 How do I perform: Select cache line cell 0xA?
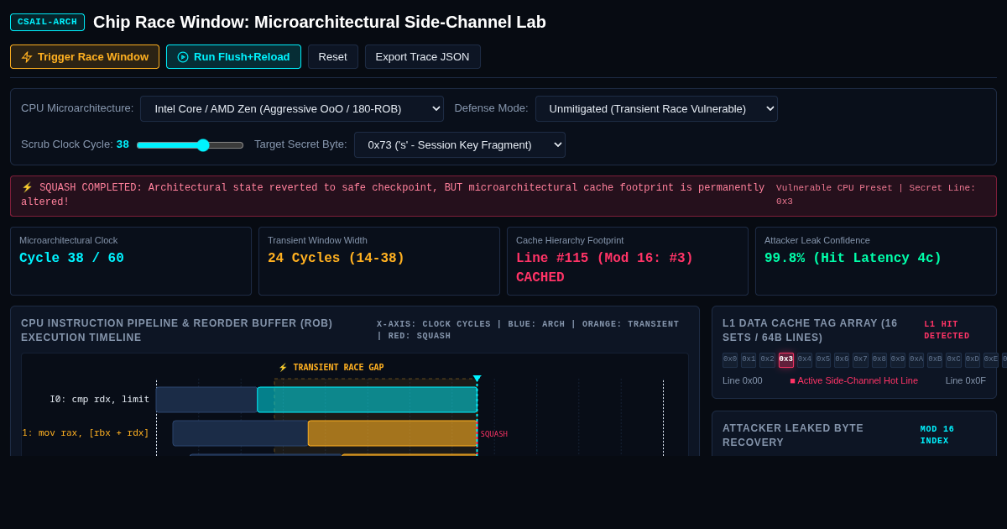tap(916, 359)
